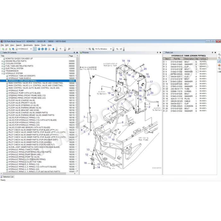Click the Options column header
Viewport: 221px width, 221px height.
pos(203,59)
